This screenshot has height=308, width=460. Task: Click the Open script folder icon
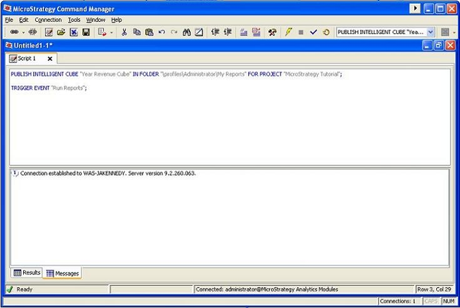pyautogui.click(x=61, y=32)
